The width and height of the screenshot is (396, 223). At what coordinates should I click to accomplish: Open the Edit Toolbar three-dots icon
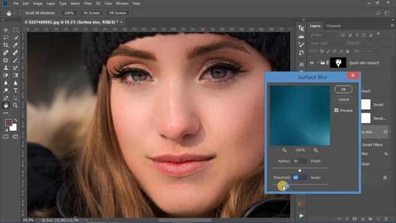coord(6,113)
